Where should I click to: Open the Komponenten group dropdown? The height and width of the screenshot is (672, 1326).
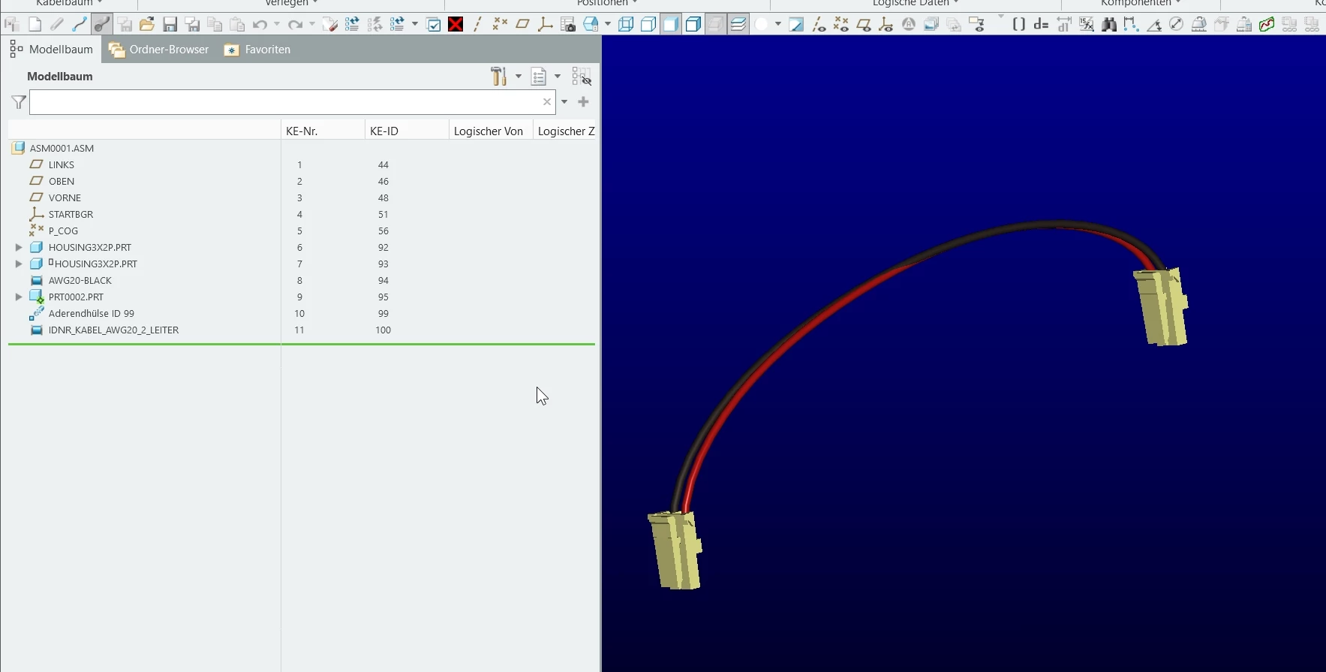pos(1141,3)
